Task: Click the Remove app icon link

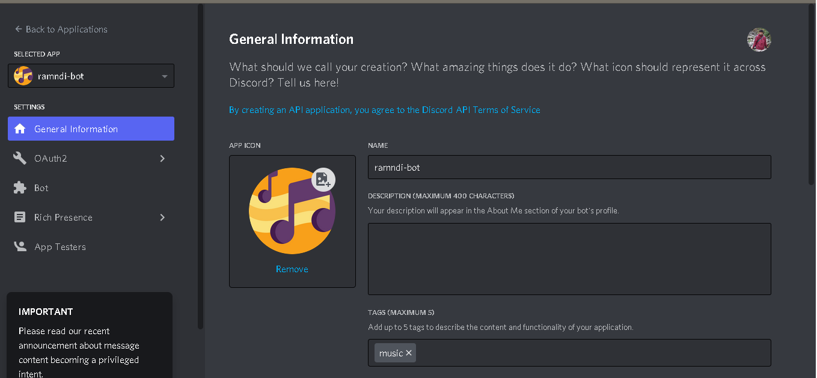Action: (x=292, y=269)
